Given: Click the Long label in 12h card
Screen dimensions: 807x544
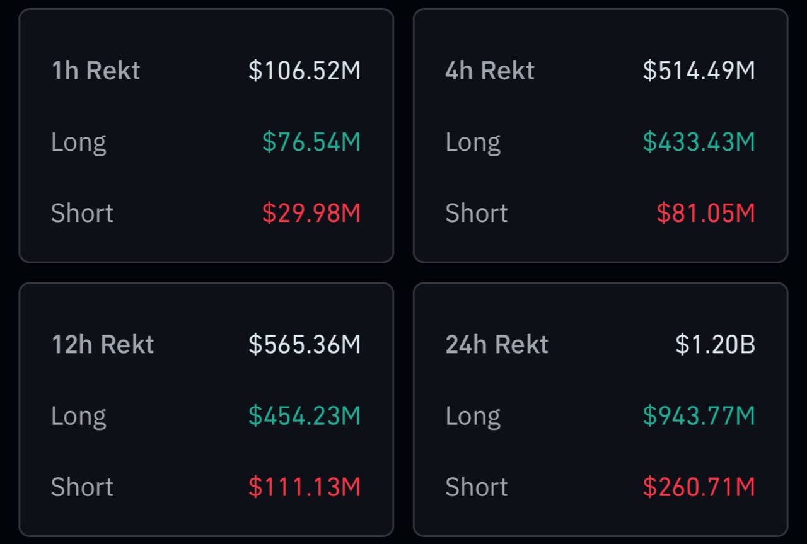Looking at the screenshot, I should (78, 416).
